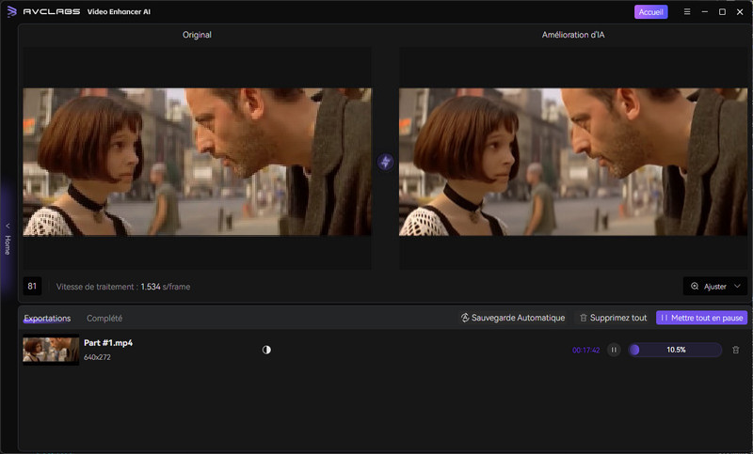Delete Part #1.mp4 with trash icon
Image resolution: width=753 pixels, height=454 pixels.
click(x=736, y=350)
